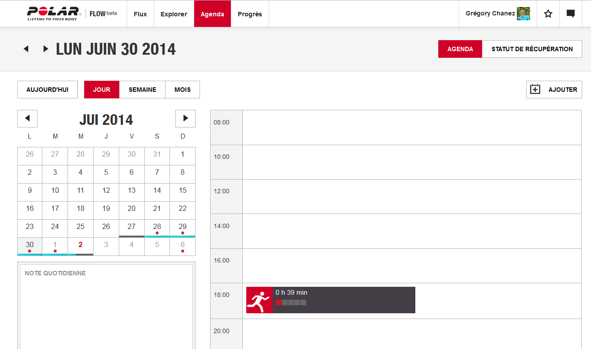Image resolution: width=591 pixels, height=349 pixels.
Task: Click the Aujourd'hui button
Action: (47, 90)
